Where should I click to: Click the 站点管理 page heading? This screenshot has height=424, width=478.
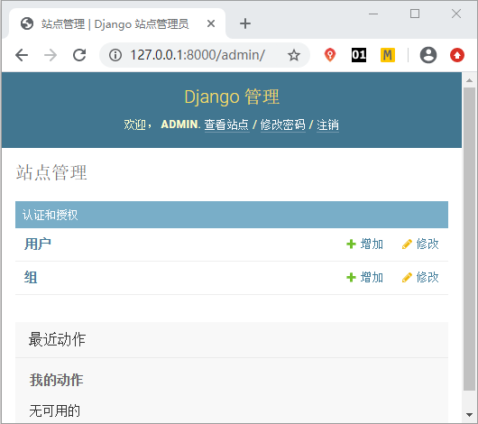[51, 172]
